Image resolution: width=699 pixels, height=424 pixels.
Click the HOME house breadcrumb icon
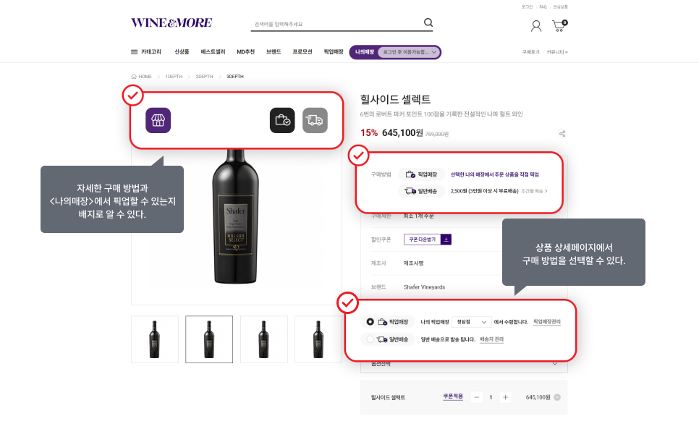[134, 76]
